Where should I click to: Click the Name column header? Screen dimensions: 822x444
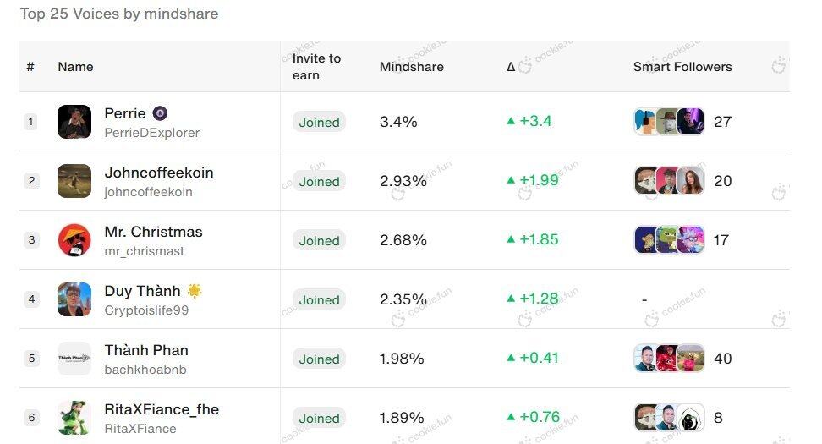[x=75, y=67]
